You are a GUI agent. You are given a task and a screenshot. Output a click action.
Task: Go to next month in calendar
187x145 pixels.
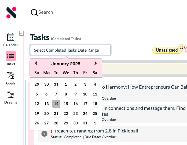(x=95, y=63)
